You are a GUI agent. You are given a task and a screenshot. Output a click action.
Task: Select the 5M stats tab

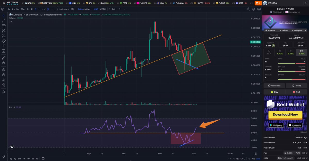[x=269, y=52]
